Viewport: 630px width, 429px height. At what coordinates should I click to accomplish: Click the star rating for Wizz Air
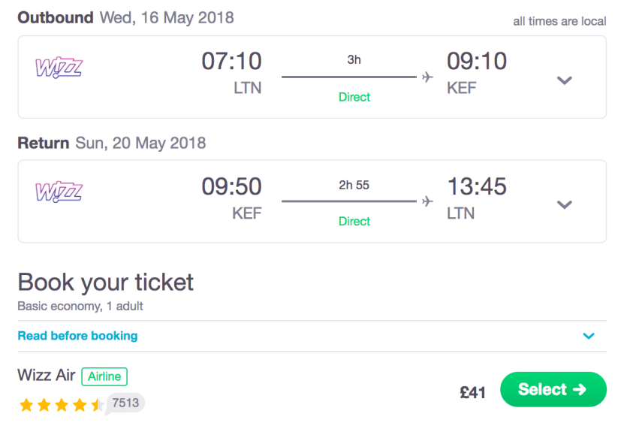62,406
